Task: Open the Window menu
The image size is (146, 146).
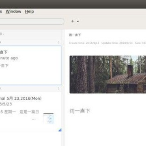Action: 13,11
